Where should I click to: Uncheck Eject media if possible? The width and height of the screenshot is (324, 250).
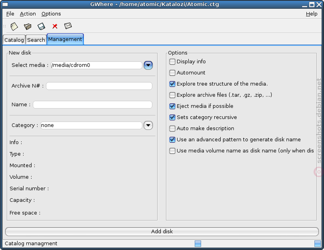tap(172, 106)
